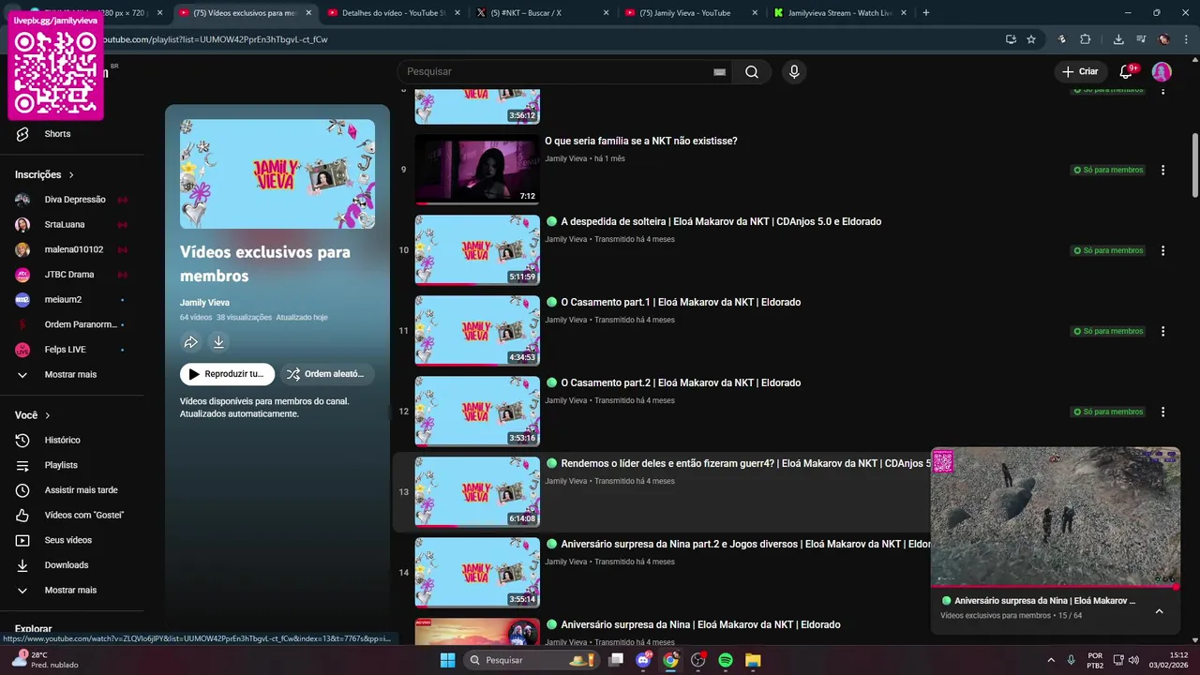Open options for 'O que seria família' video
Image resolution: width=1200 pixels, height=675 pixels.
point(1162,170)
